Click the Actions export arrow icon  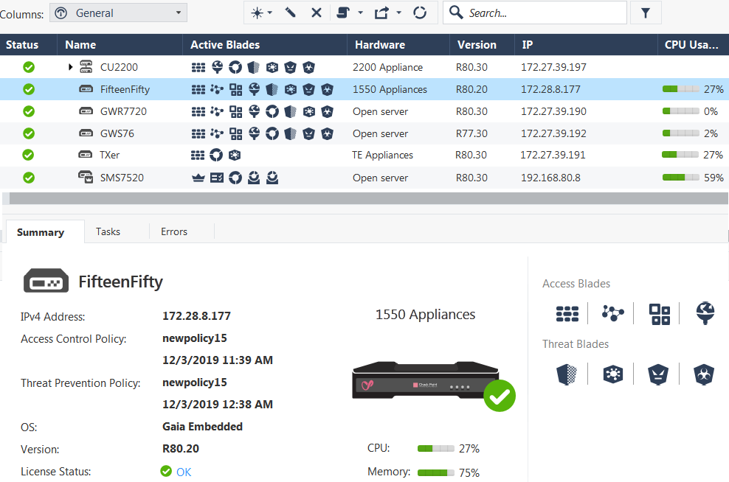(381, 13)
